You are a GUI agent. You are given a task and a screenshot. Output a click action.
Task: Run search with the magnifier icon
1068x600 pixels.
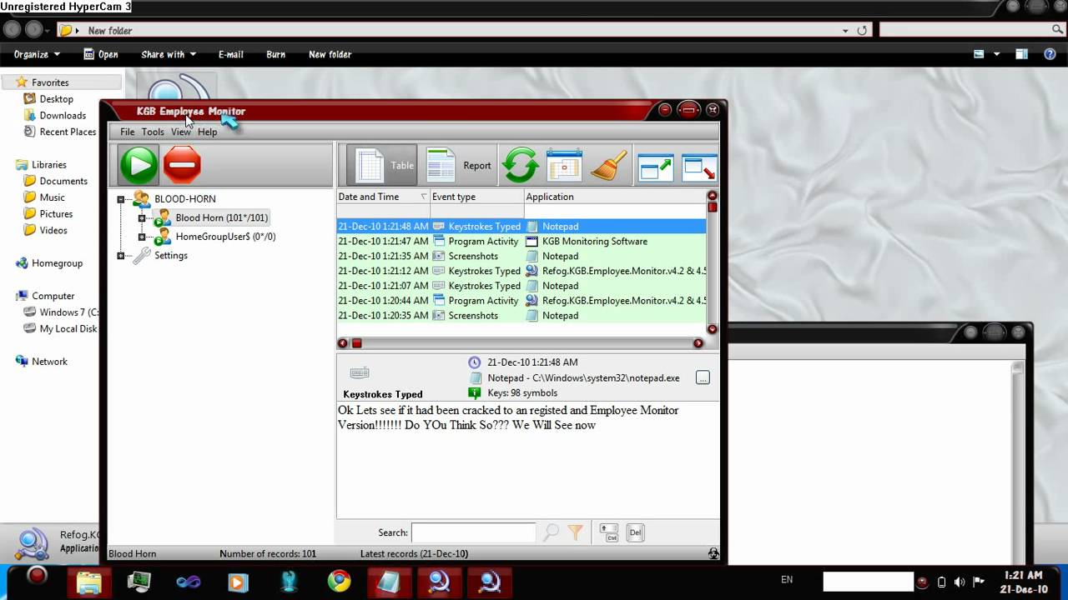[x=552, y=532]
